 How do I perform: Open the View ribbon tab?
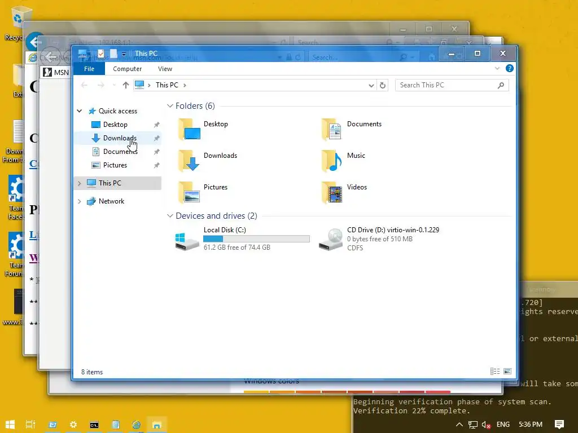(165, 69)
